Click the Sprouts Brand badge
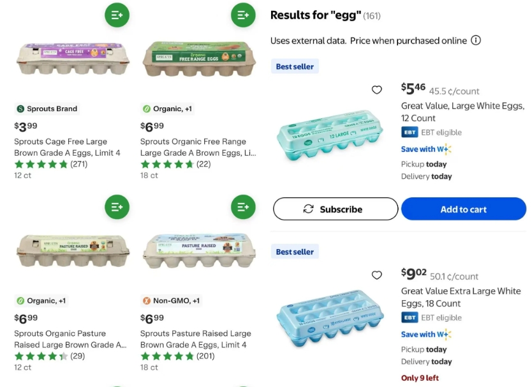This screenshot has width=532, height=387. click(x=47, y=109)
